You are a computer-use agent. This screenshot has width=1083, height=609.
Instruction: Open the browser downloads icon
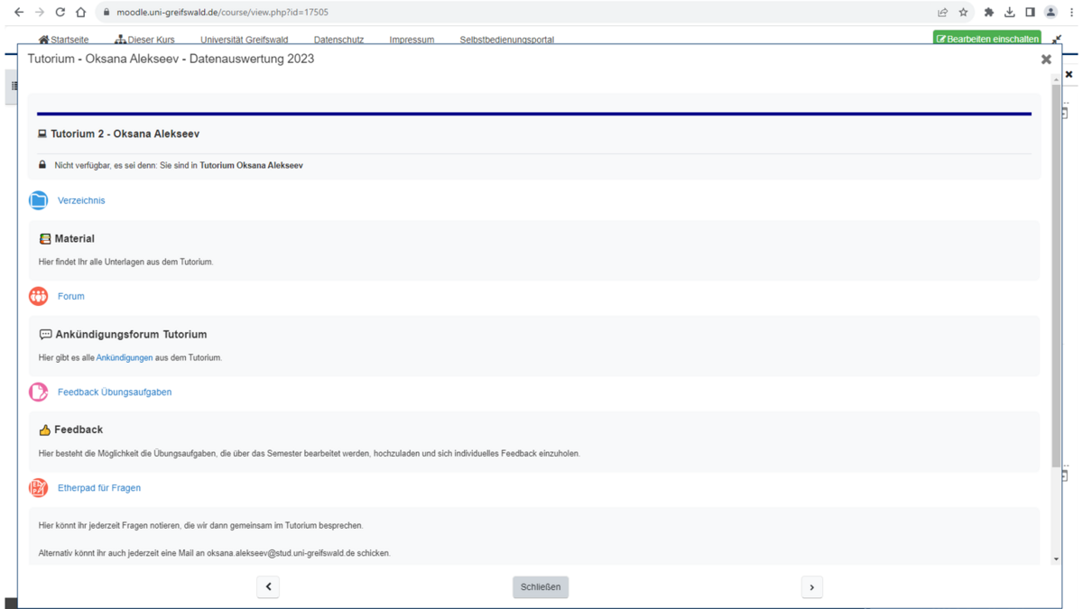click(1009, 13)
